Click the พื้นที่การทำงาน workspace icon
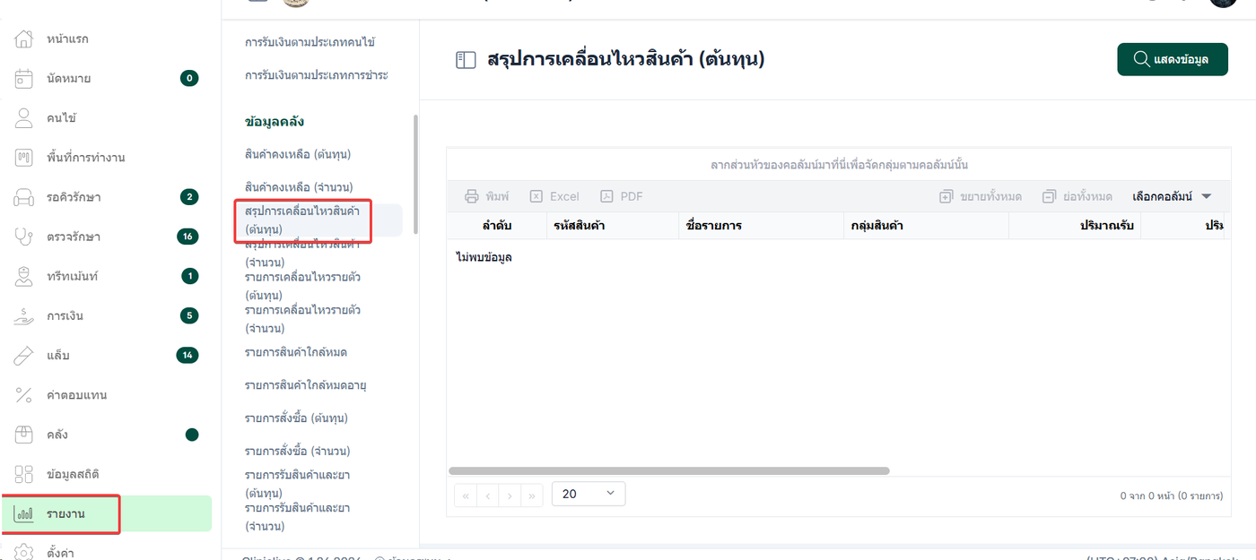The image size is (1256, 560). (x=24, y=158)
